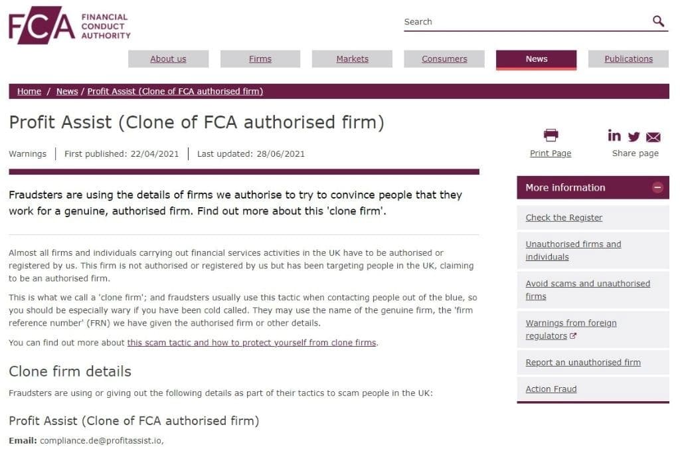This screenshot has height=453, width=680.
Task: Click the printer icon
Action: pos(551,136)
